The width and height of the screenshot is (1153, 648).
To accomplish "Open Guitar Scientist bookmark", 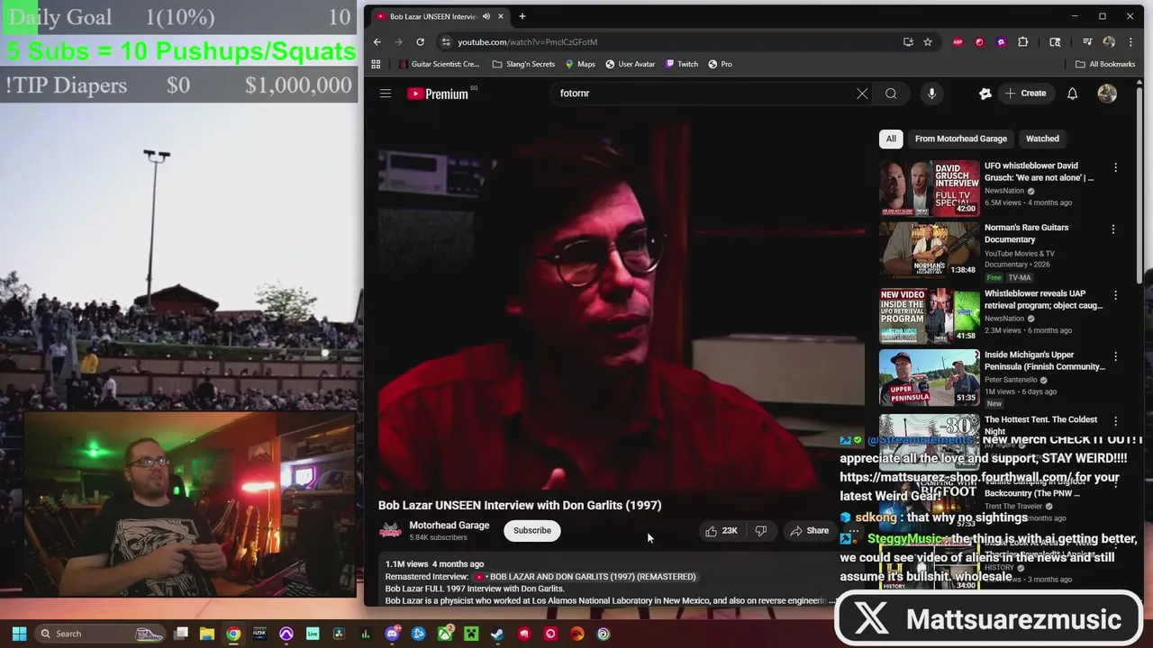I will (x=438, y=64).
